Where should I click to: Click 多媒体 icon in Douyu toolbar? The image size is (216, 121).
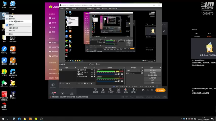pyautogui.click(x=118, y=90)
